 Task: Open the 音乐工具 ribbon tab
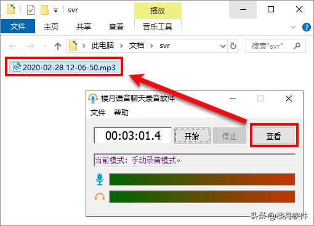point(158,26)
